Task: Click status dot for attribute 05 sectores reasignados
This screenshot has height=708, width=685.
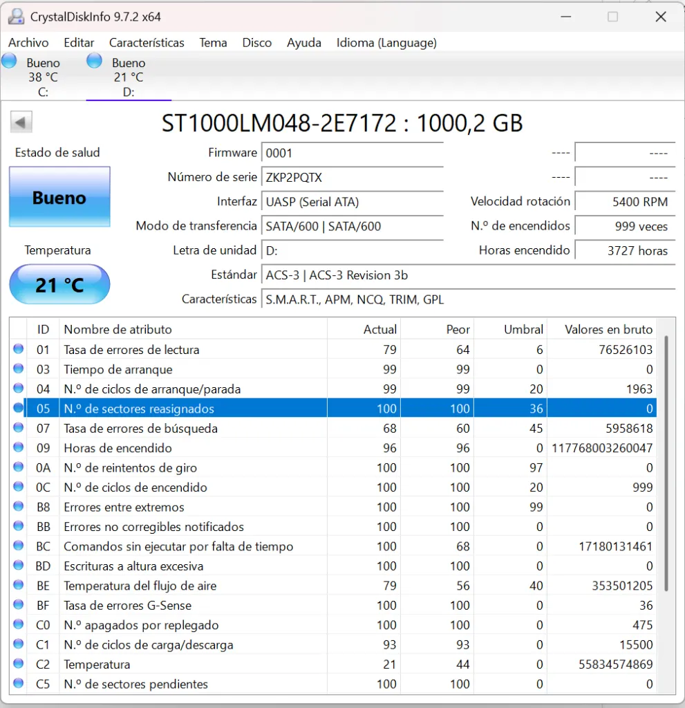Action: coord(19,408)
